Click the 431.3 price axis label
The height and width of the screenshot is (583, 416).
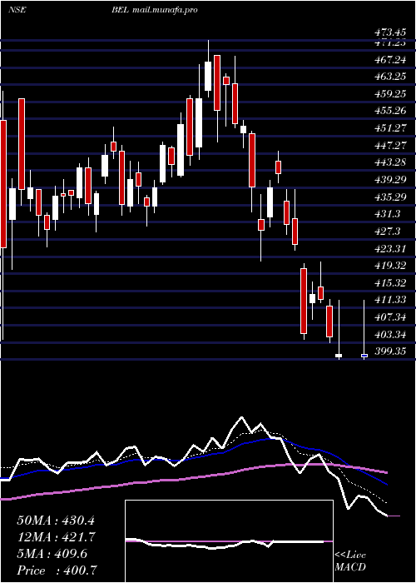(x=388, y=214)
